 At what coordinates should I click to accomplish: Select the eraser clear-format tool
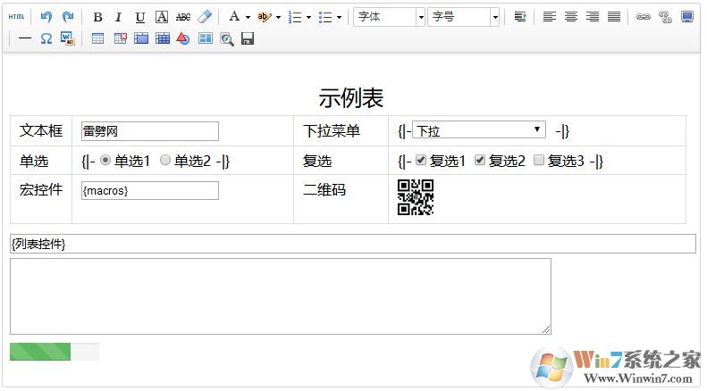[x=205, y=17]
